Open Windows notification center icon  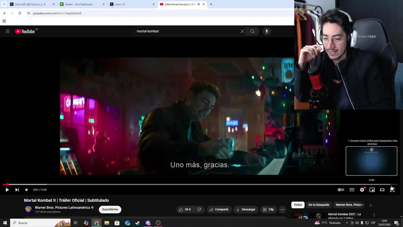click(x=396, y=223)
